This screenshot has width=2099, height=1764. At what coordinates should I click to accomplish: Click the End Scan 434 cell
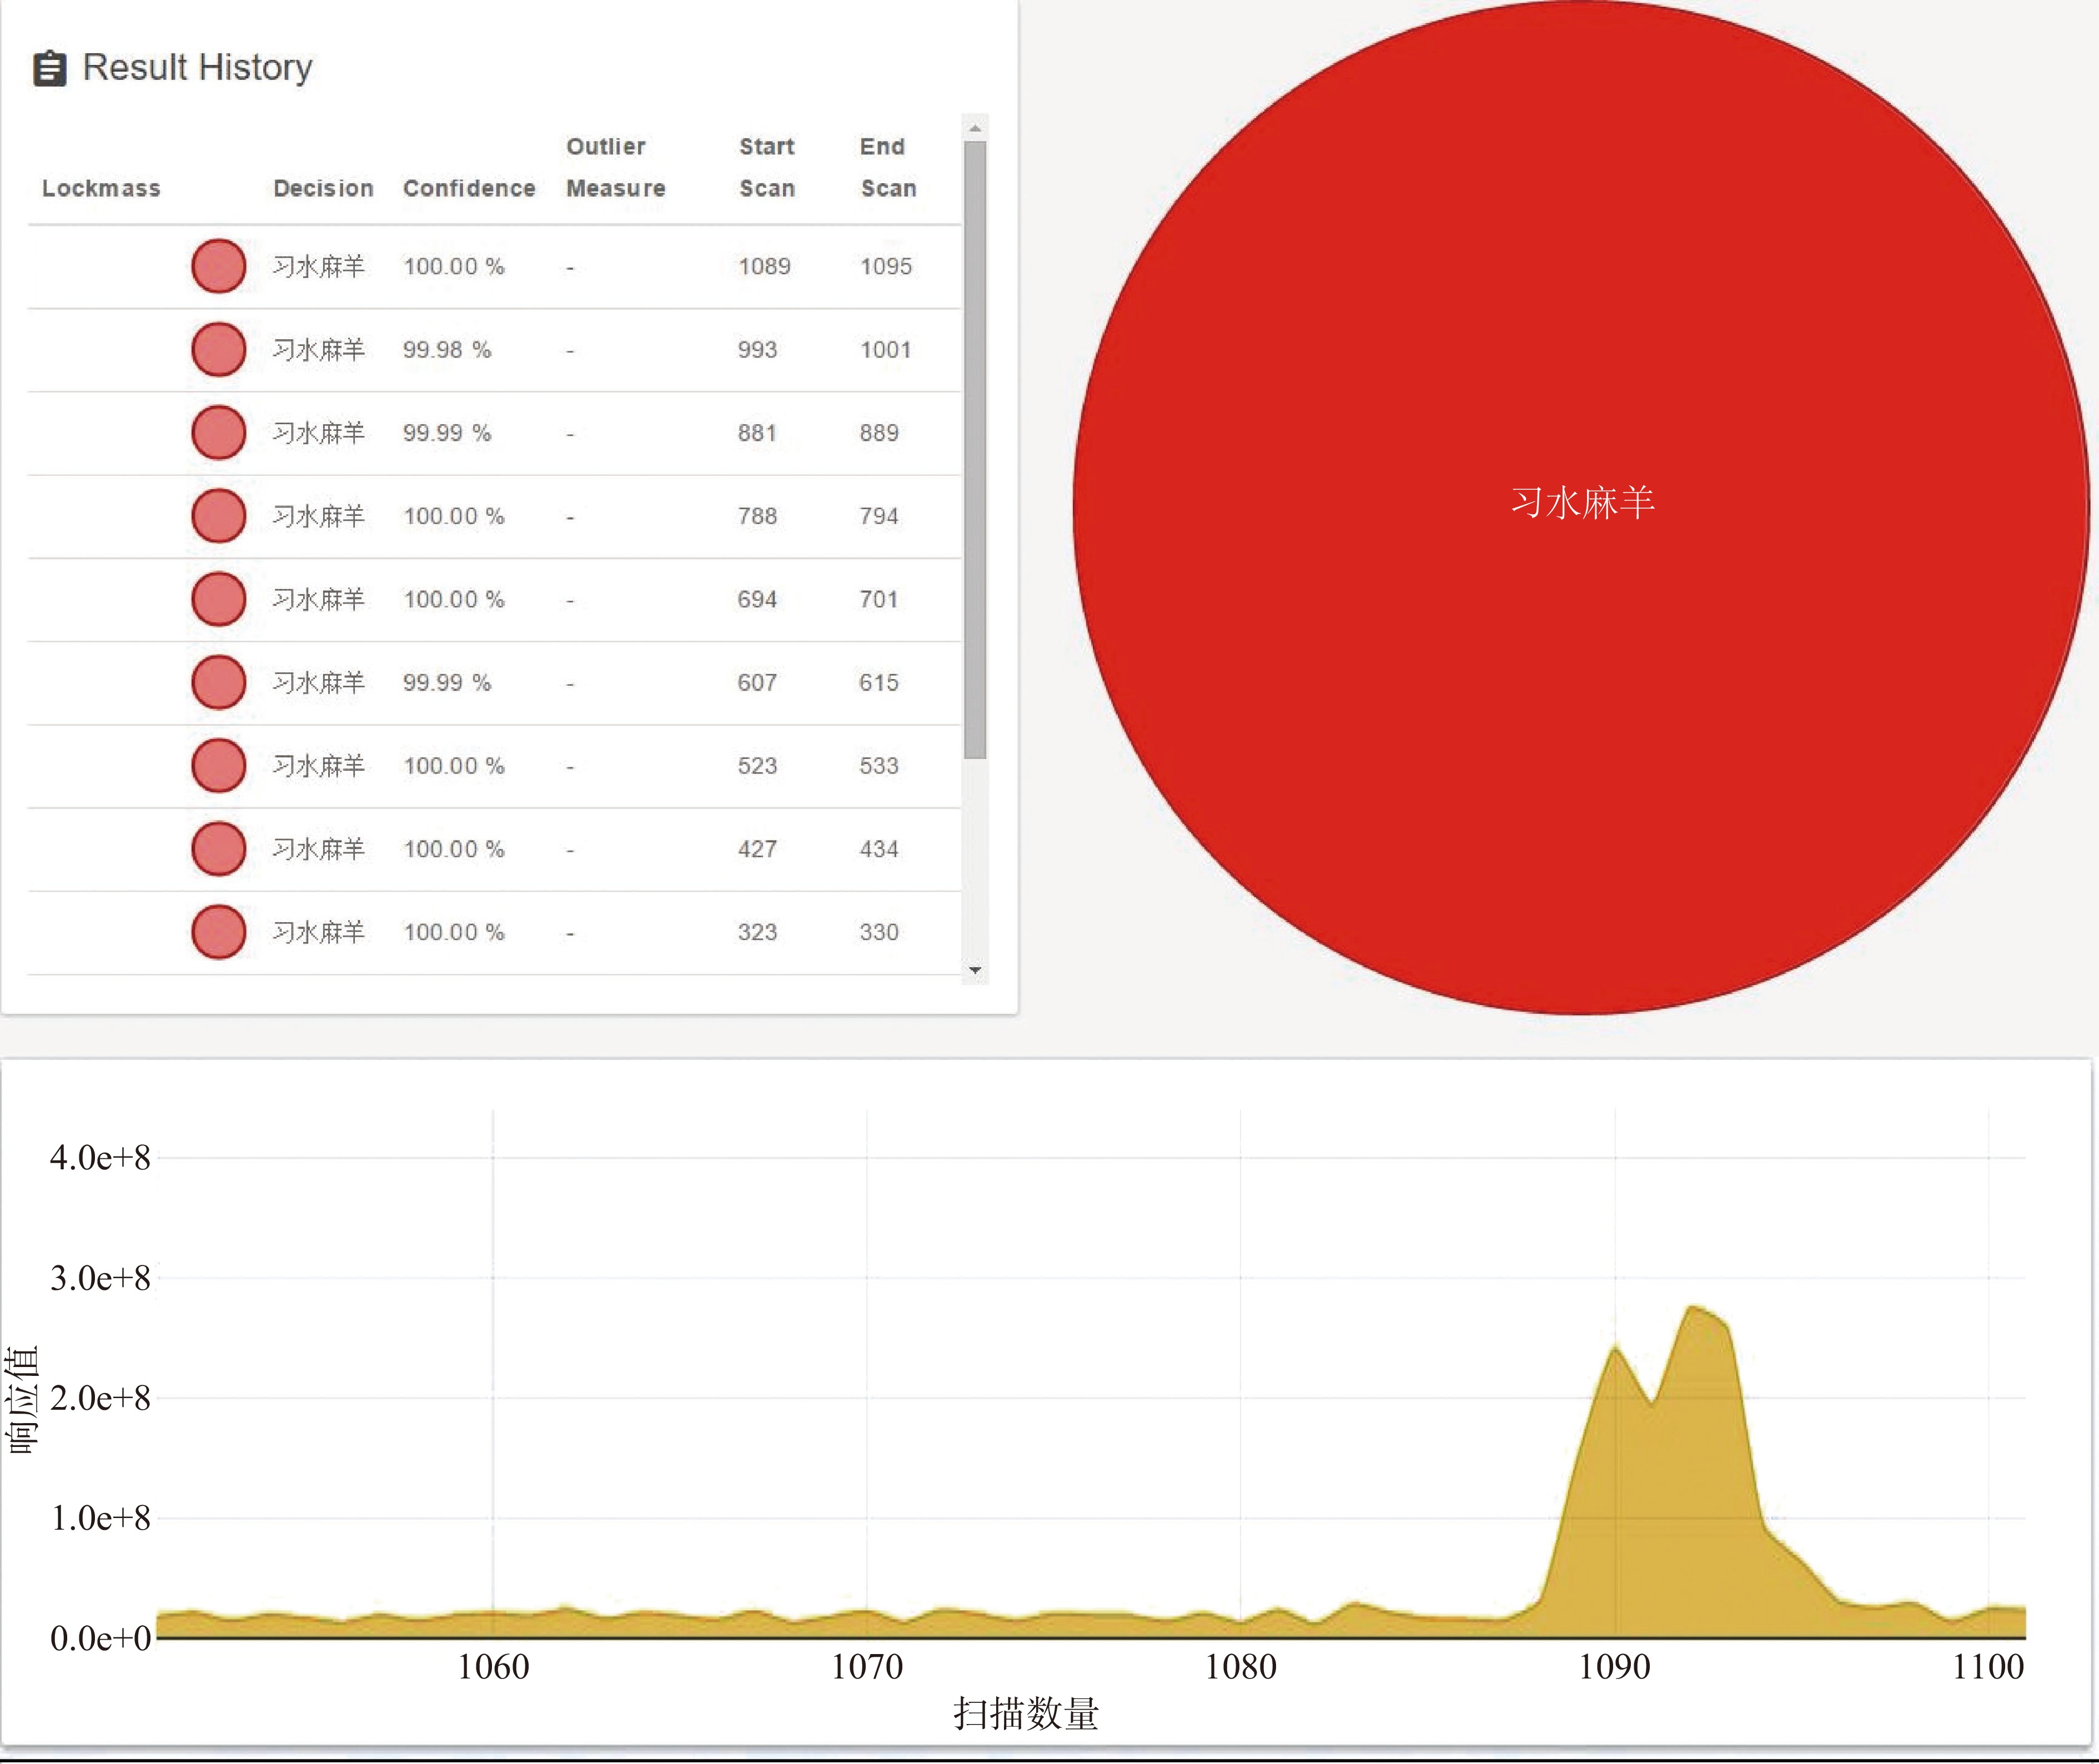878,849
